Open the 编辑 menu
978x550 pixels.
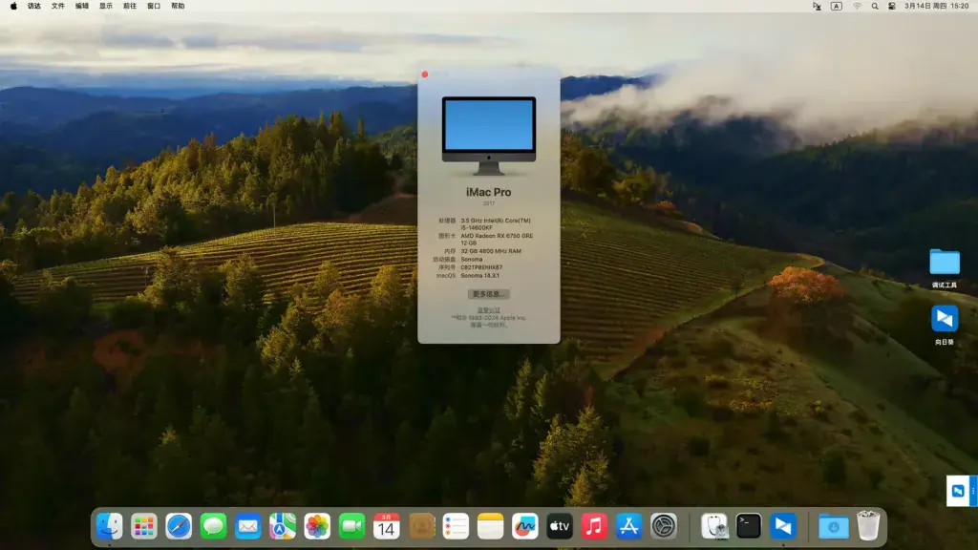coord(82,7)
